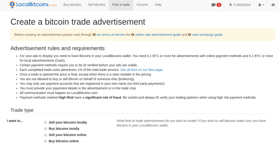The width and height of the screenshot is (279, 145).
Task: Click the red notification badge
Action: pyautogui.click(x=219, y=5)
